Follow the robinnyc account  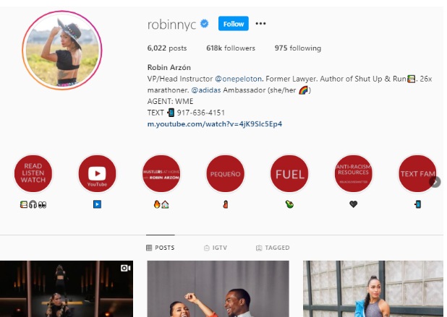click(234, 24)
